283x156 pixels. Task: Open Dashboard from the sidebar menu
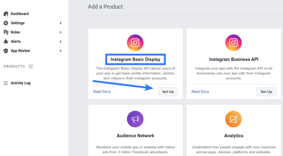[20, 14]
